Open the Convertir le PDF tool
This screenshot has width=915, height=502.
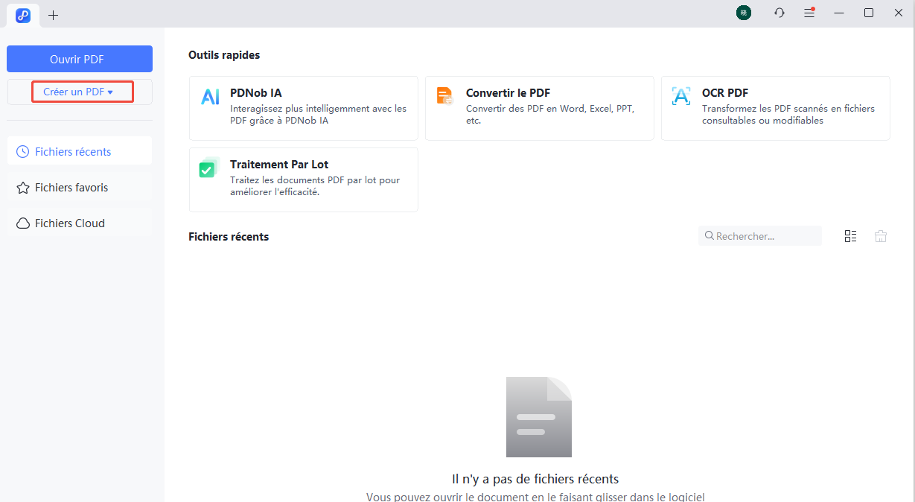[x=539, y=108]
